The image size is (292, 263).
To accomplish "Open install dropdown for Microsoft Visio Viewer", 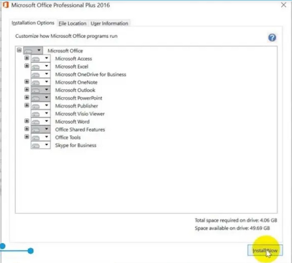I will (40, 114).
